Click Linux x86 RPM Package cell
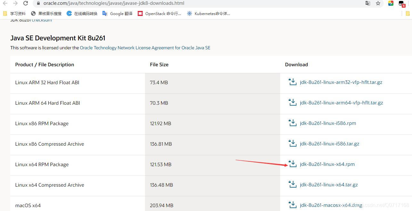Image resolution: width=412 pixels, height=211 pixels. [x=42, y=124]
